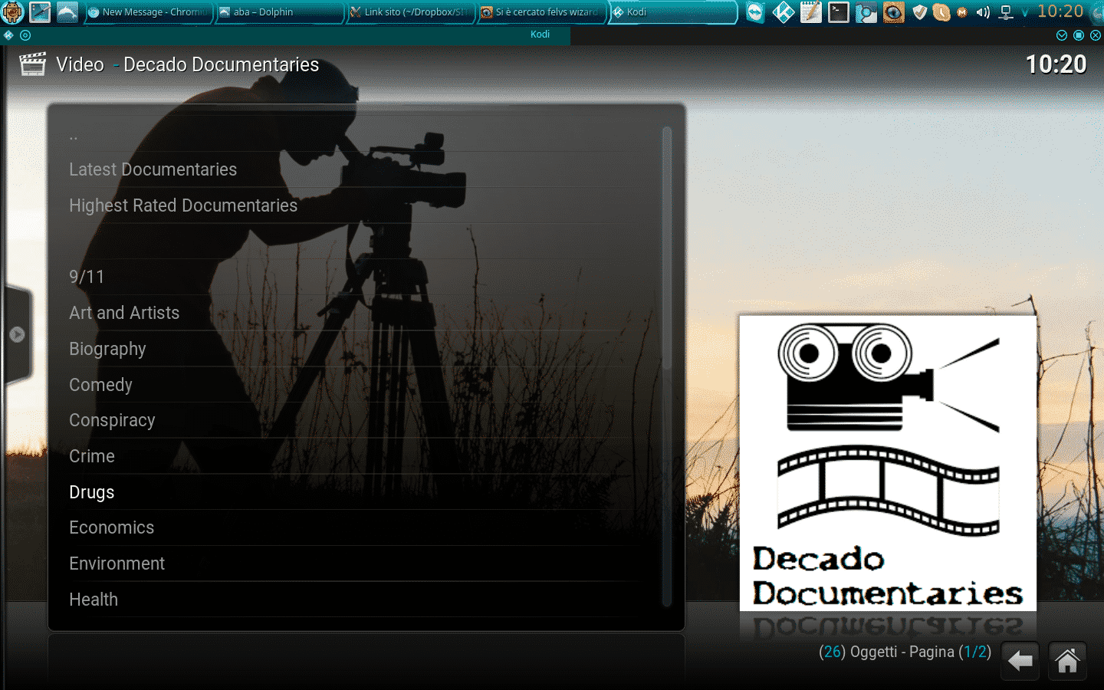
Task: Open the orange M tray icon
Action: (962, 12)
